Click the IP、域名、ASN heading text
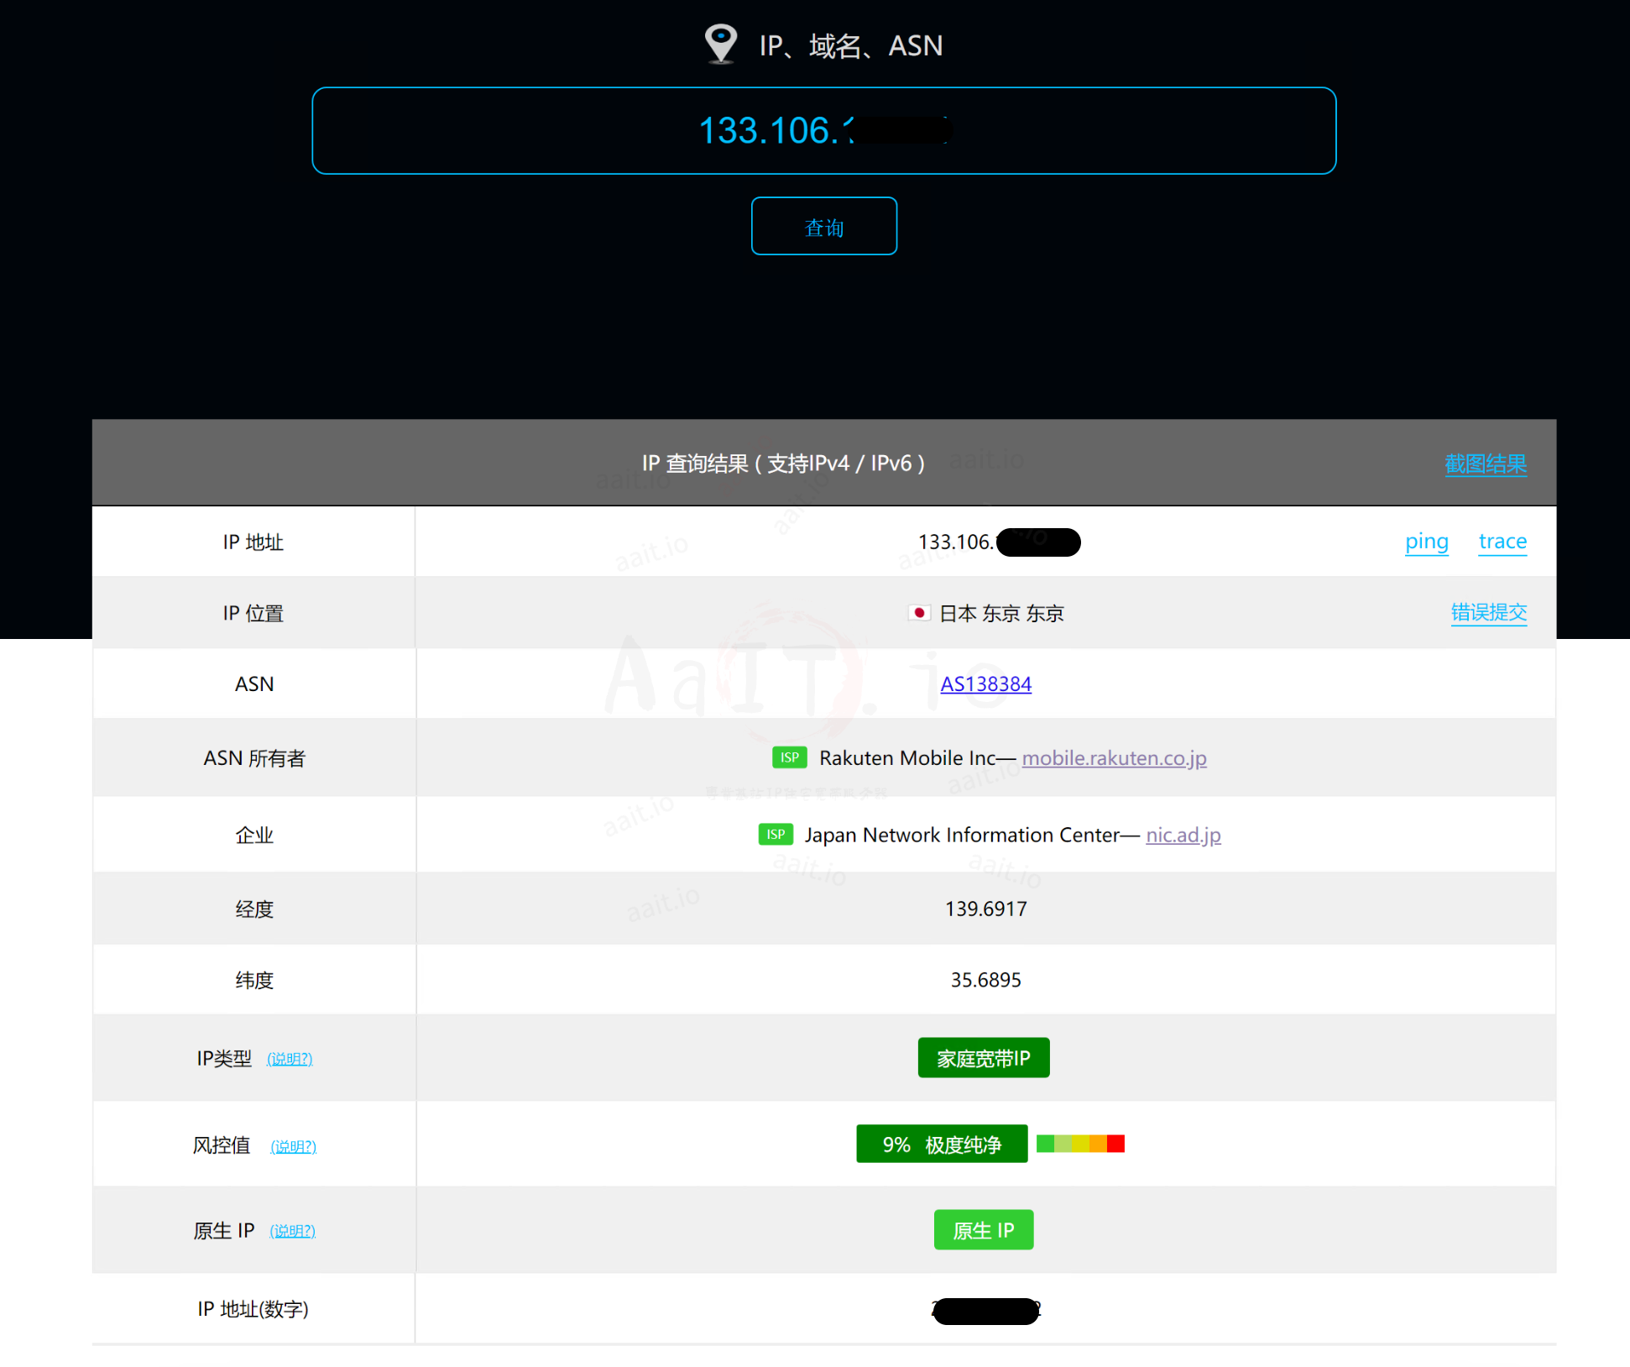 pyautogui.click(x=851, y=45)
